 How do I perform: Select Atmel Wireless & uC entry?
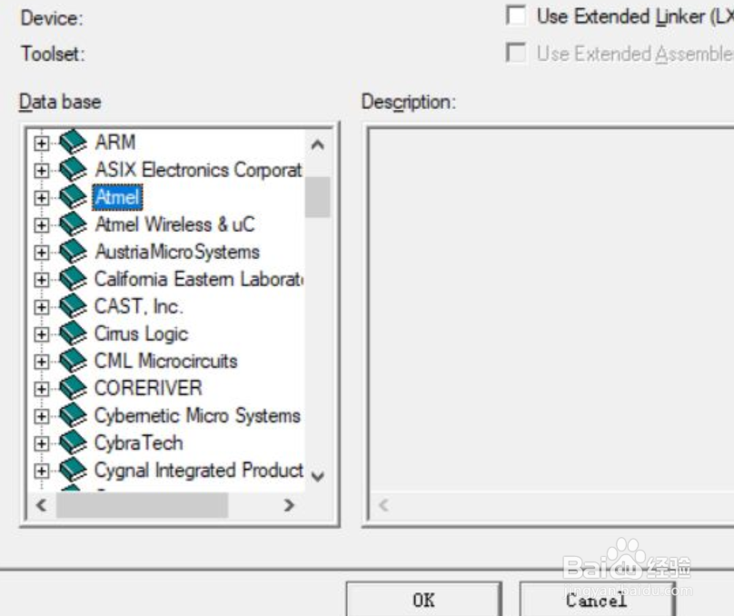(x=175, y=224)
